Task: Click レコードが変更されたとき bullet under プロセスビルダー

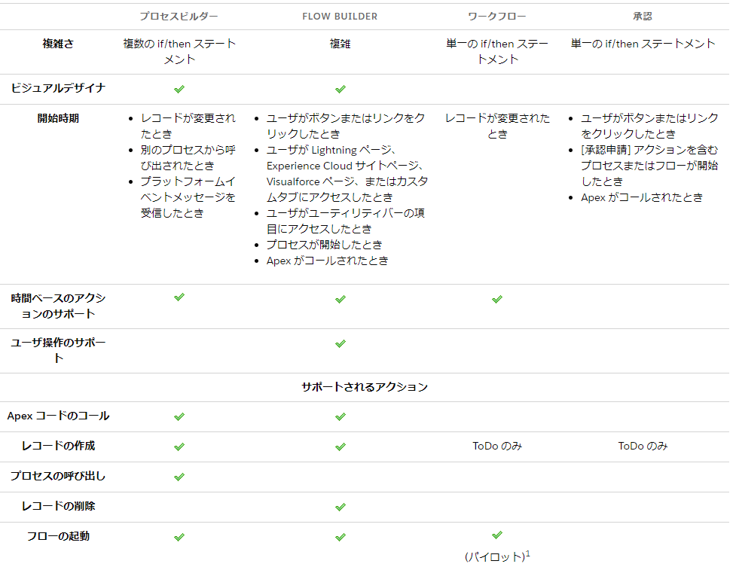Action: (188, 126)
